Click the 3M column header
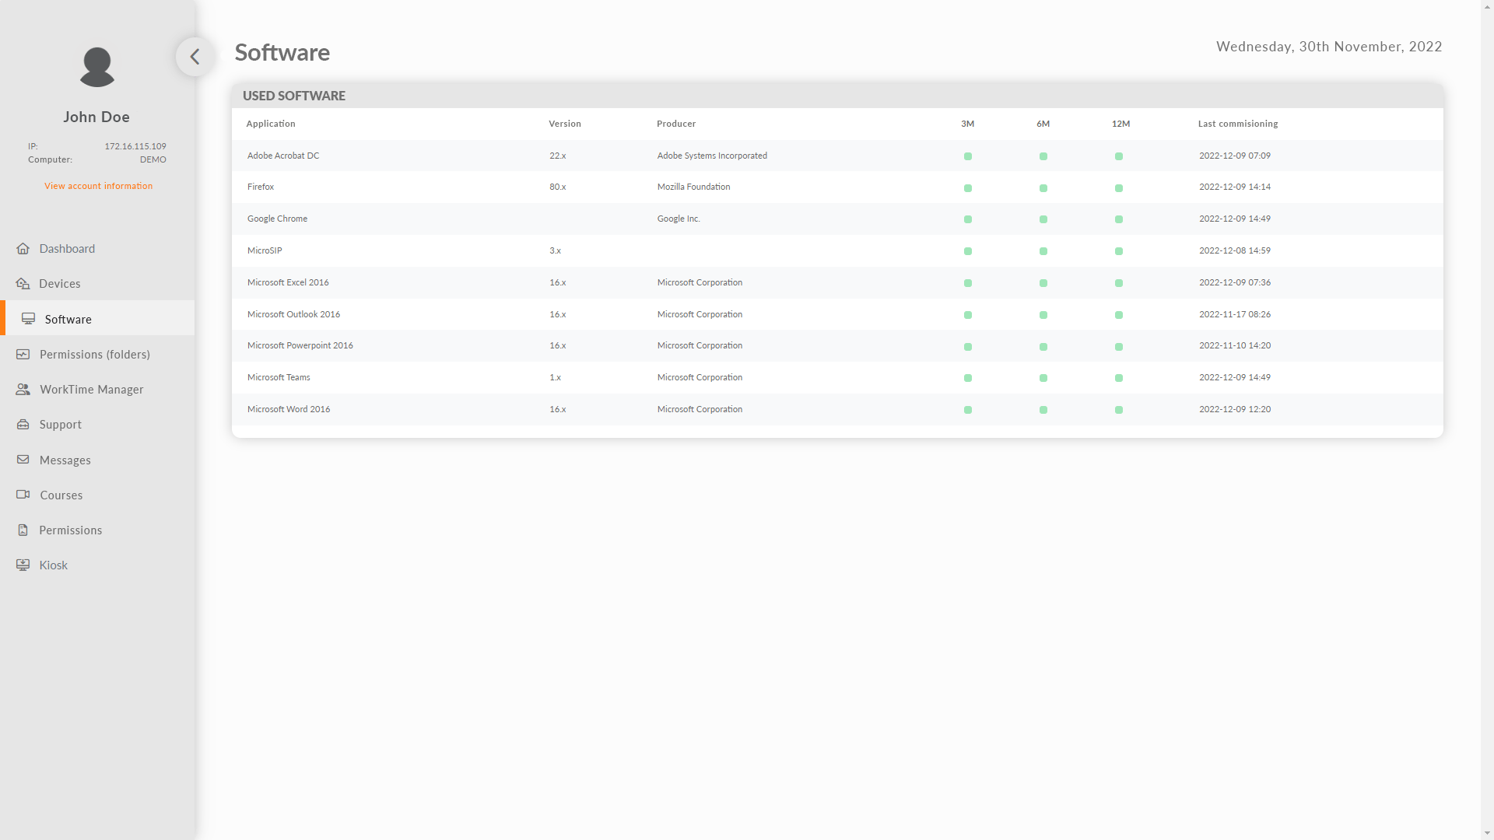This screenshot has width=1494, height=840. point(968,124)
